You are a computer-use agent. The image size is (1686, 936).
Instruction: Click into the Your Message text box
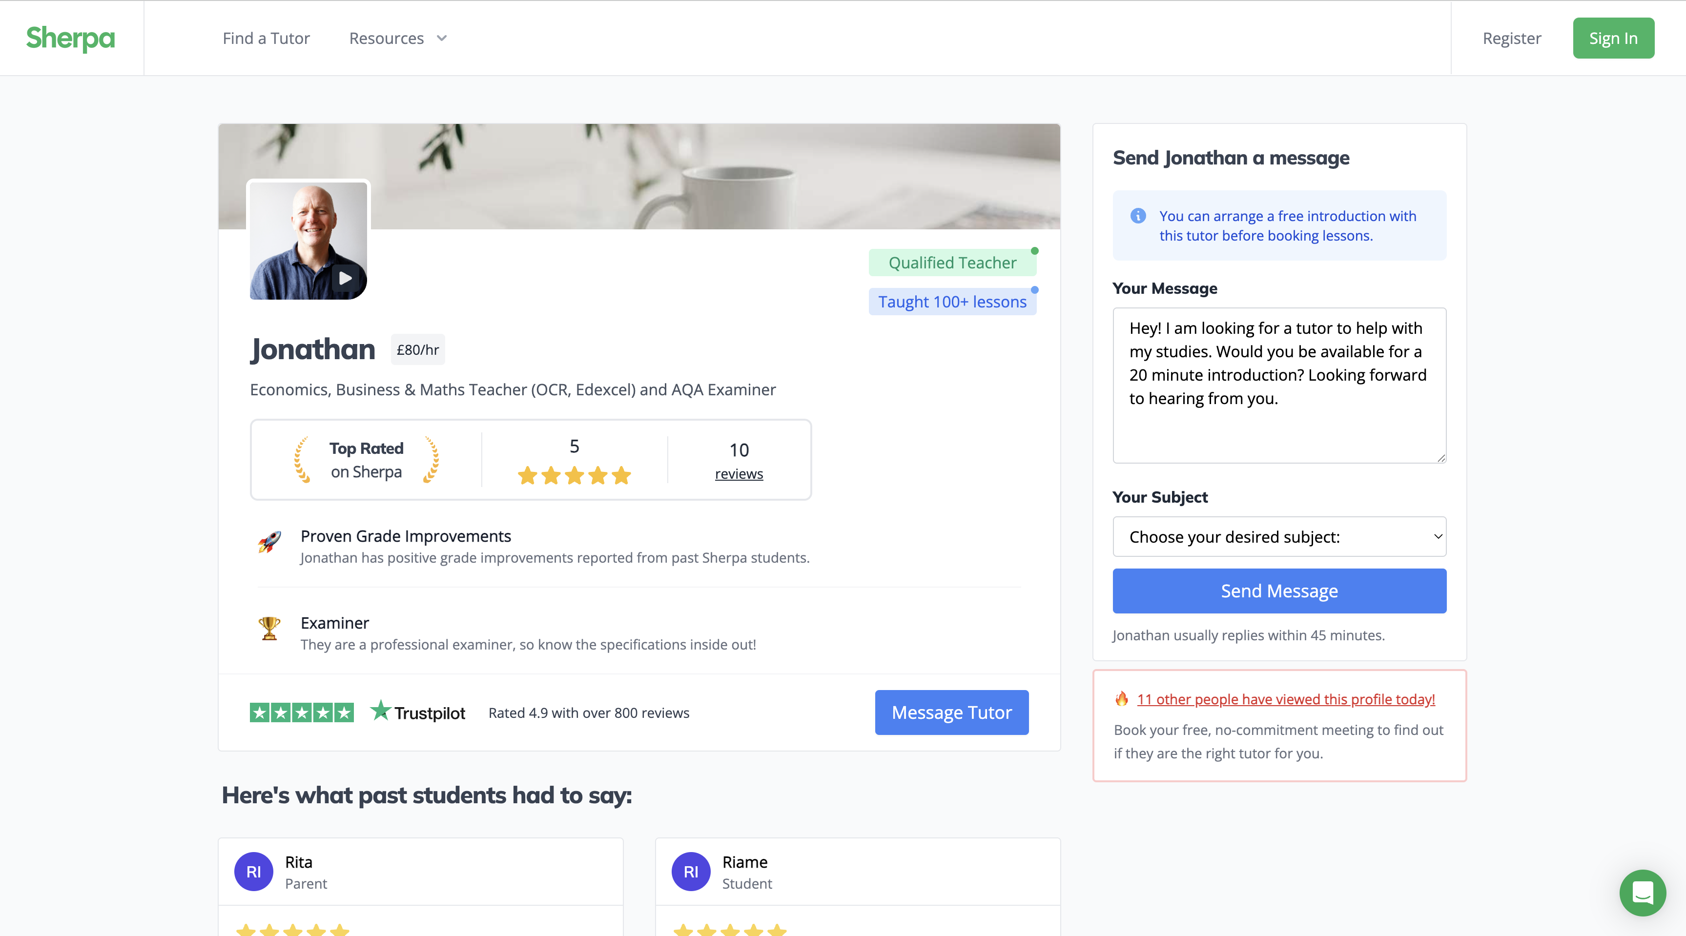pyautogui.click(x=1279, y=386)
